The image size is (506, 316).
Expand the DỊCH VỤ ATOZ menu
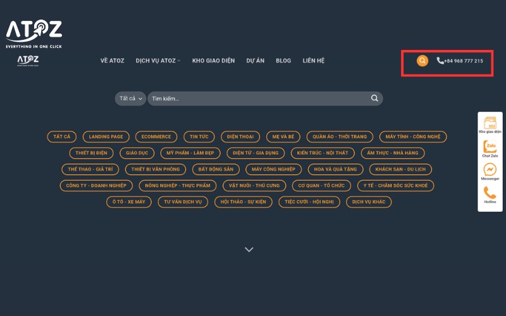[157, 61]
